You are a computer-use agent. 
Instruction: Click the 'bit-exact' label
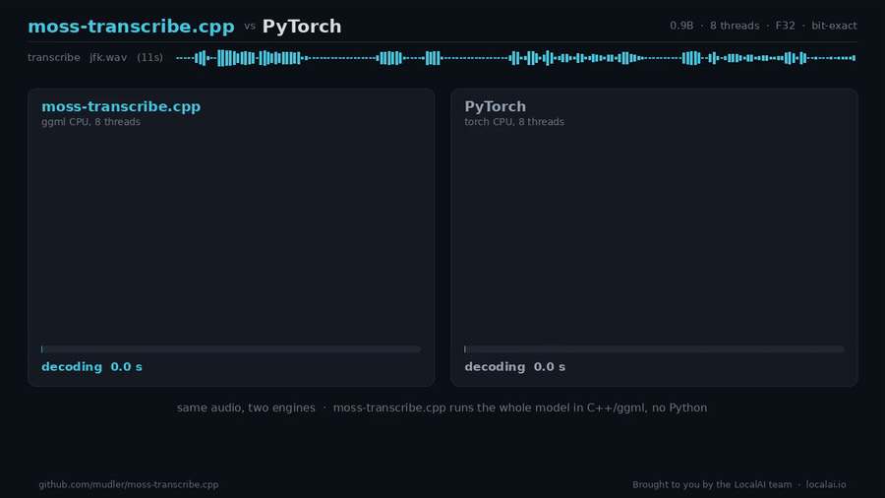834,26
